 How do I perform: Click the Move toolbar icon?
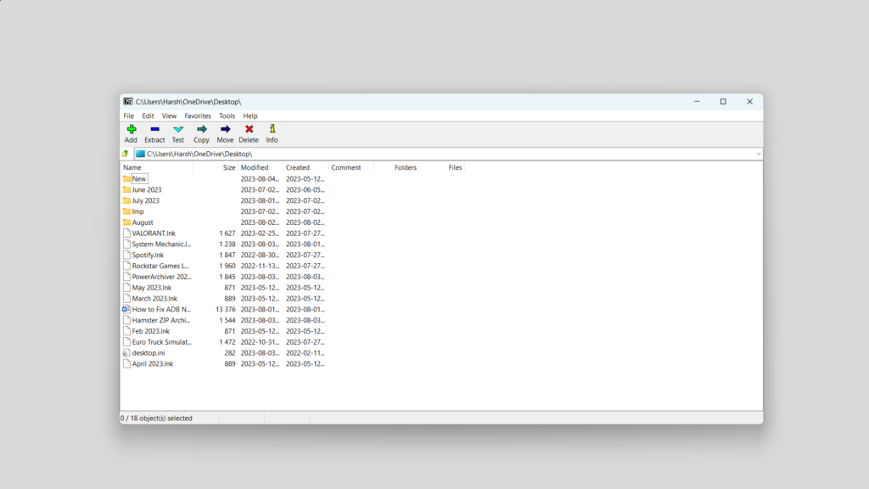pyautogui.click(x=225, y=130)
